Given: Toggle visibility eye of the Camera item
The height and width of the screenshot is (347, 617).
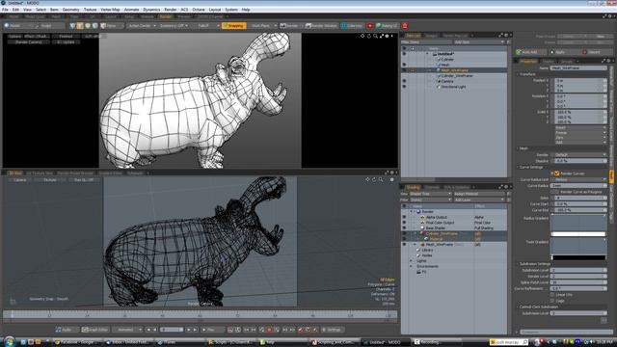Looking at the screenshot, I should pyautogui.click(x=404, y=81).
